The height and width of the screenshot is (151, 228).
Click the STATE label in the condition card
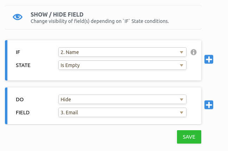(x=23, y=65)
